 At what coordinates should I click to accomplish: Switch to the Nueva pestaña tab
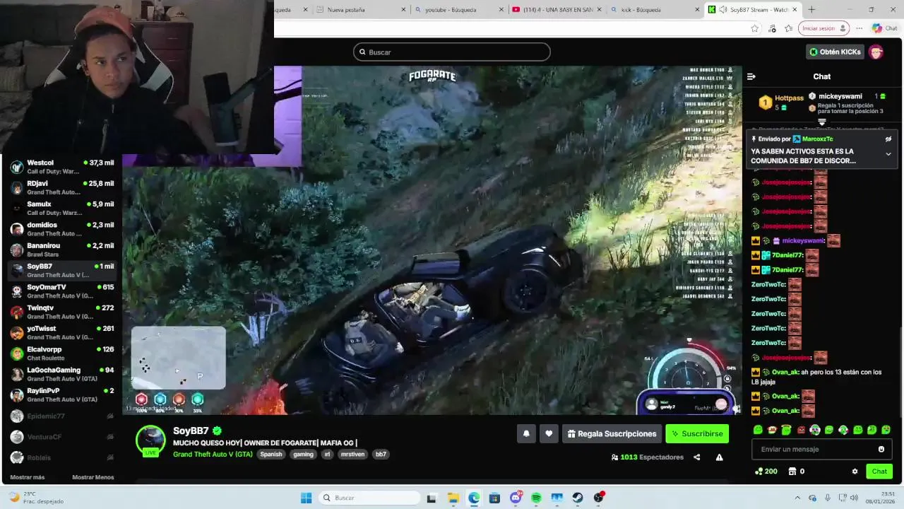pyautogui.click(x=359, y=9)
